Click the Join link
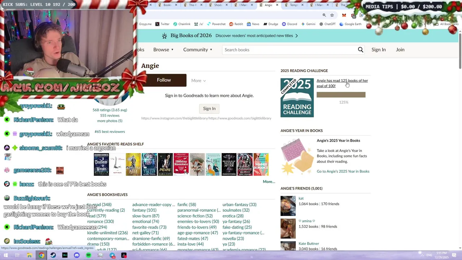Image resolution: width=462 pixels, height=260 pixels. click(400, 50)
